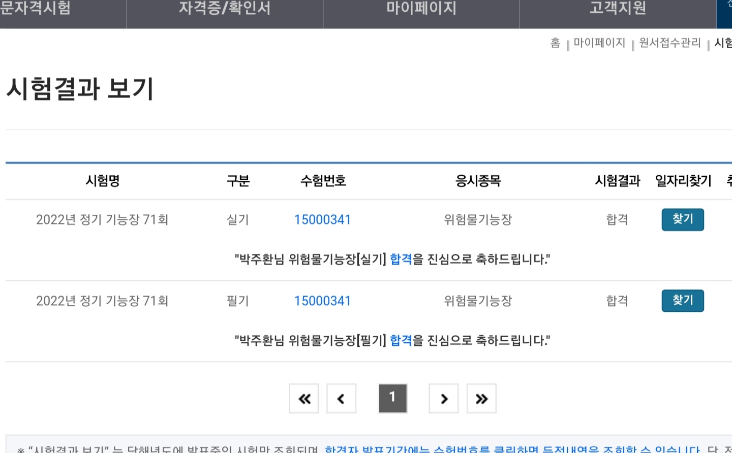The height and width of the screenshot is (453, 732).
Task: Click the previous page arrow
Action: tap(341, 399)
